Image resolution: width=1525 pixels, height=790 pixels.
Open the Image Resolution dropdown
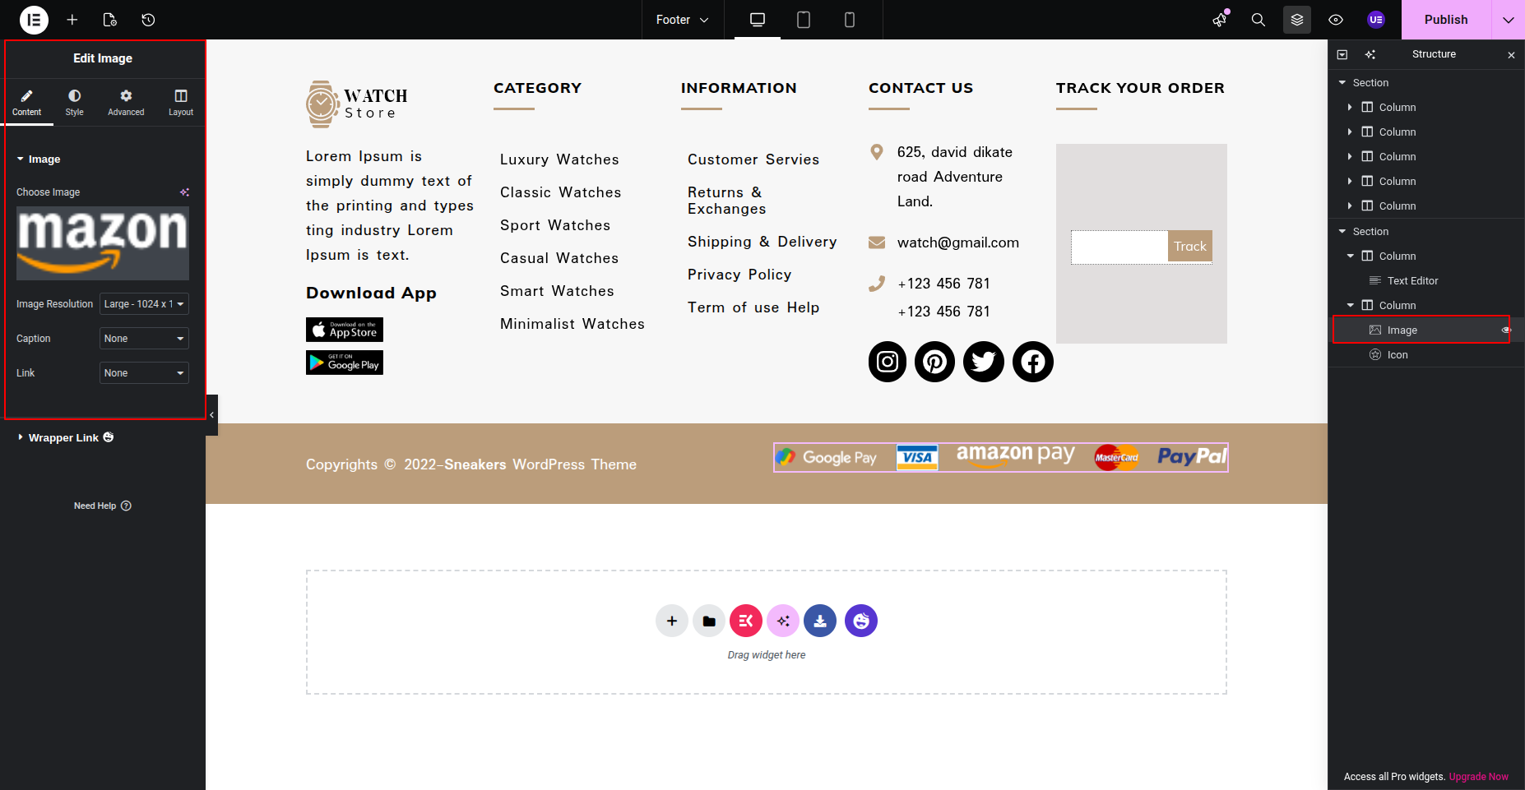tap(144, 304)
